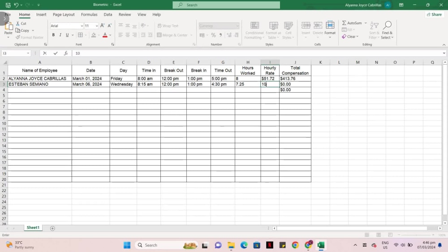Viewport: 448px width, 252px height.
Task: Open the Arial font name dropdown
Action: pyautogui.click(x=82, y=26)
